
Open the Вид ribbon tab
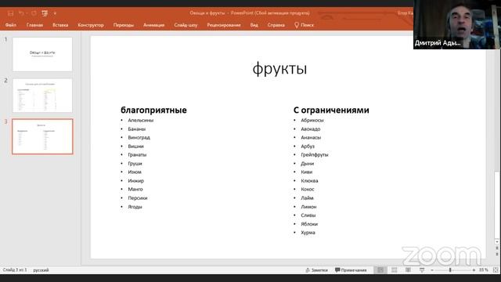[x=254, y=25]
